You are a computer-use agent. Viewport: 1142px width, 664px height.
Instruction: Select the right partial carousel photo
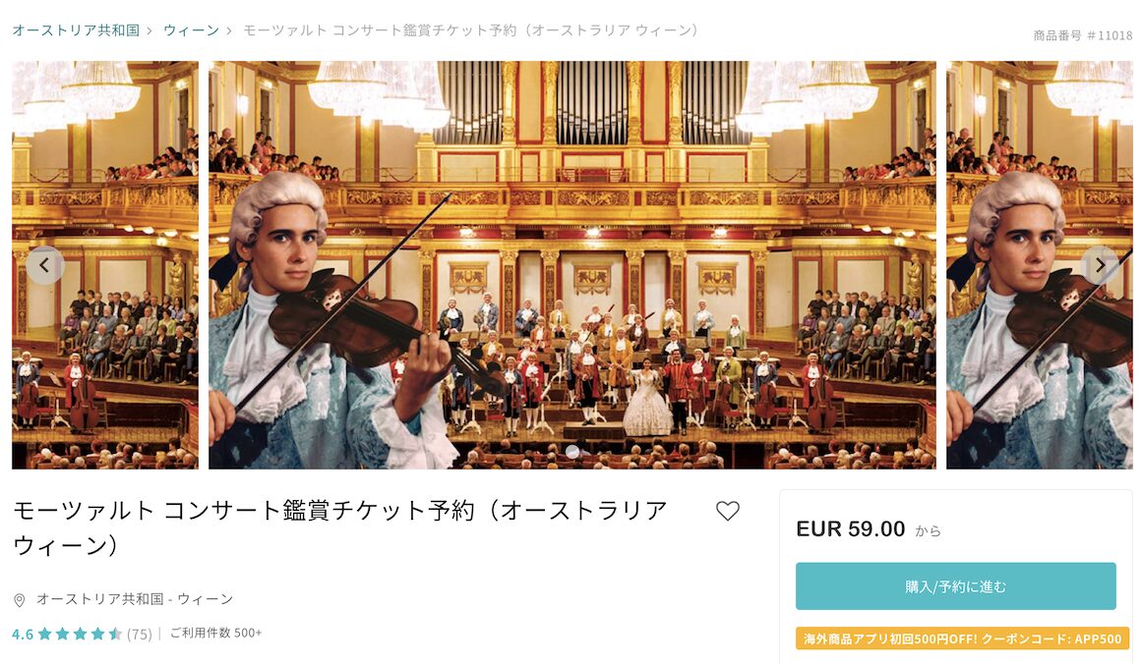[x=1040, y=265]
